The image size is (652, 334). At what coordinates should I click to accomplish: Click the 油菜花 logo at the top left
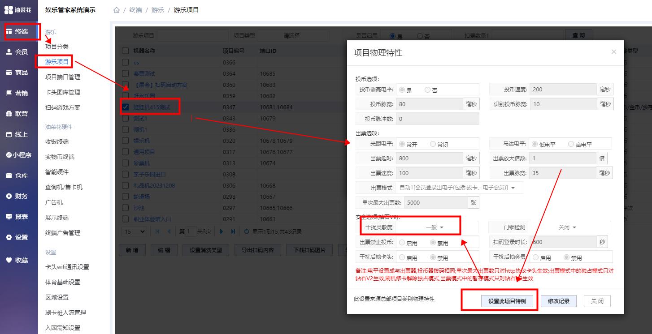point(19,9)
